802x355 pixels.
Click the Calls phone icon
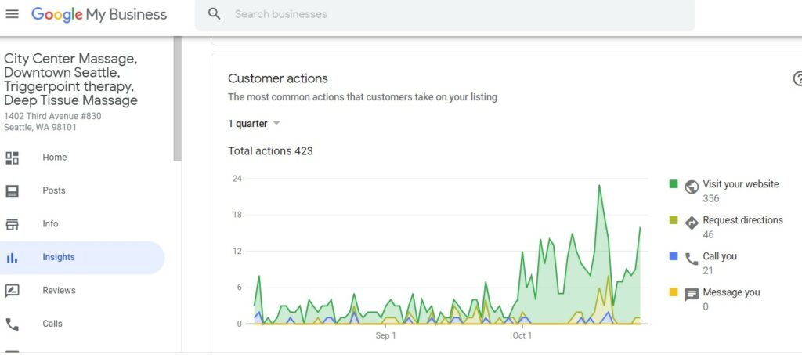[x=12, y=324]
